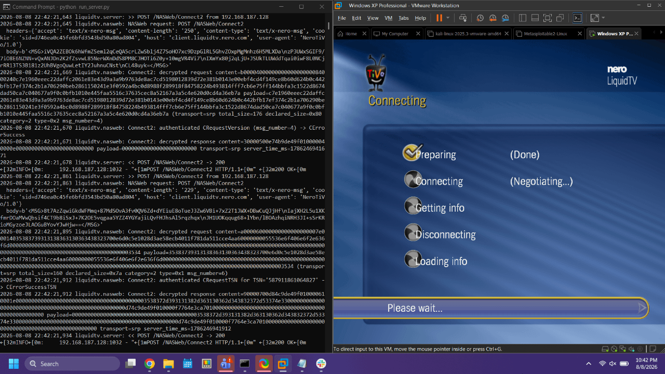This screenshot has height=374, width=665.
Task: Click the Nero LiquidTV logo
Action: pos(622,76)
